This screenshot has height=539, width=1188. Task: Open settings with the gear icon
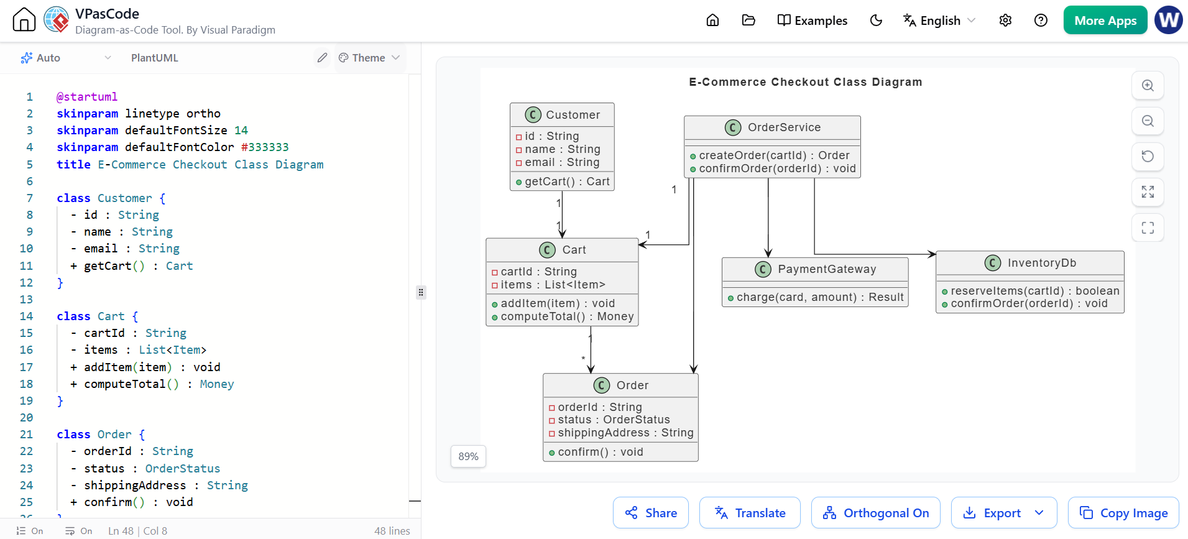pyautogui.click(x=1005, y=21)
